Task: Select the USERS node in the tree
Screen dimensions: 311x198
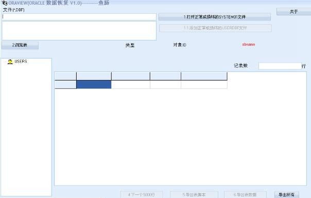Action: pyautogui.click(x=21, y=62)
